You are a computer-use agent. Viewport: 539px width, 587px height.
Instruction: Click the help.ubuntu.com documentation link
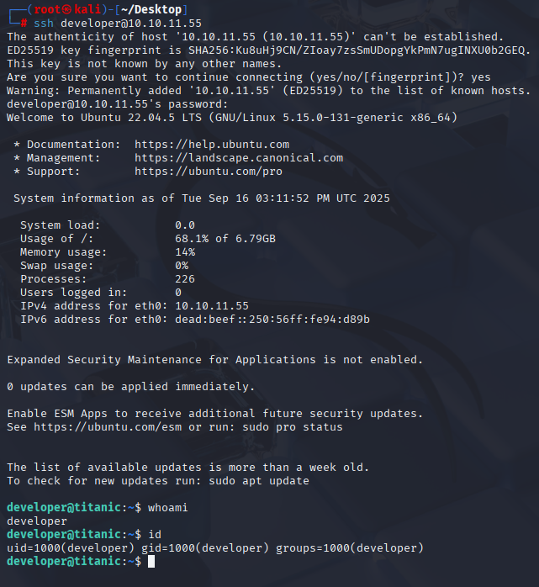(x=212, y=145)
